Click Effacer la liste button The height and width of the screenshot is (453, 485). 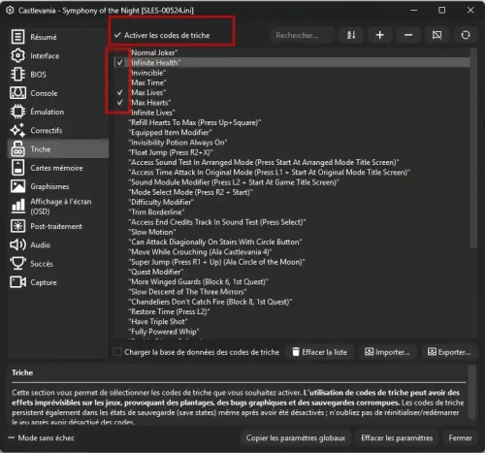click(x=320, y=352)
